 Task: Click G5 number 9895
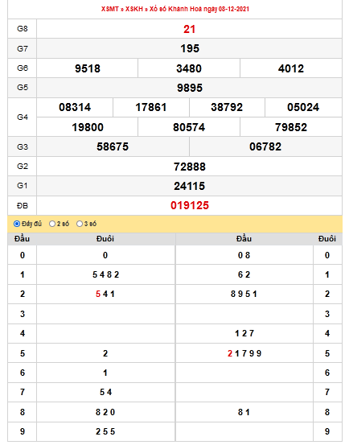click(x=190, y=88)
